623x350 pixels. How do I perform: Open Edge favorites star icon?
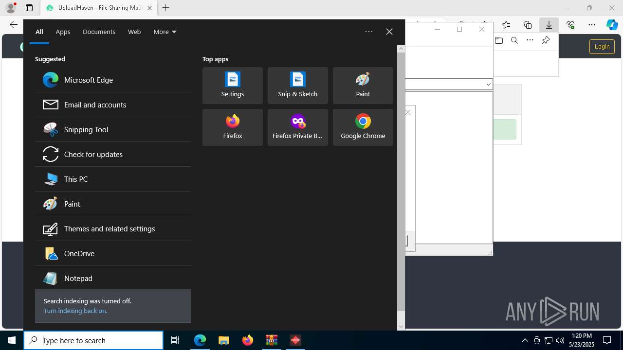[x=506, y=25]
